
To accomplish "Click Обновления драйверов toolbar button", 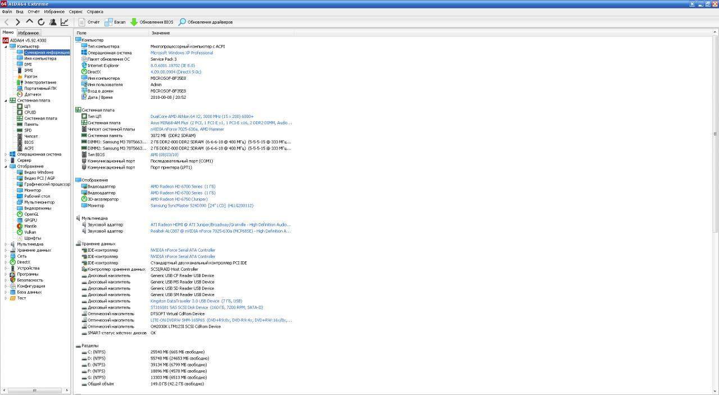I will click(x=206, y=22).
